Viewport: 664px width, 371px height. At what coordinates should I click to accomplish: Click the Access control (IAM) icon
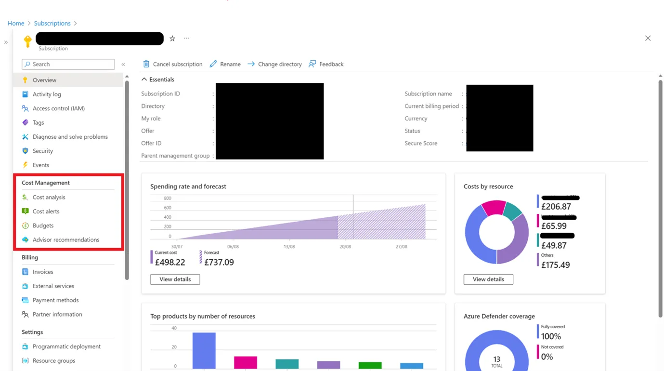coord(25,108)
